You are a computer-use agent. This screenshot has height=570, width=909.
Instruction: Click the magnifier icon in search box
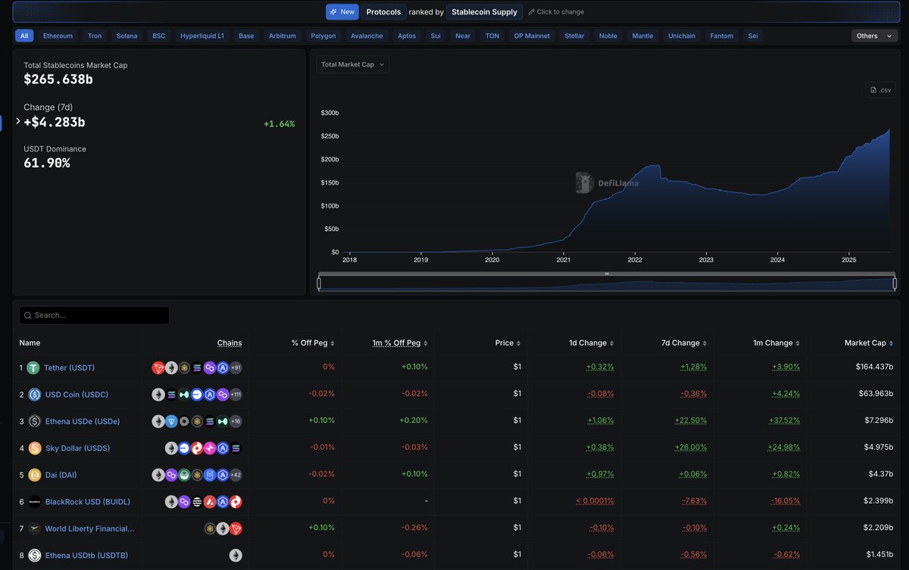click(x=27, y=315)
